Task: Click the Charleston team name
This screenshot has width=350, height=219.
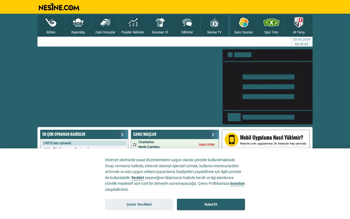Action: click(x=146, y=142)
